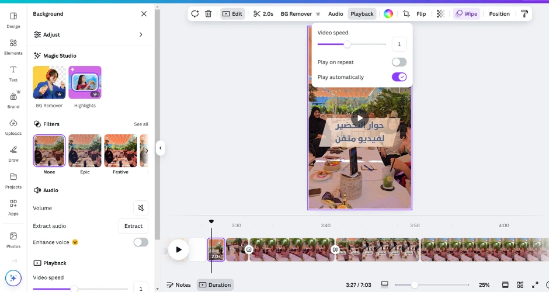Expand the Adjust section chevron
This screenshot has height=292, width=549.
[141, 34]
